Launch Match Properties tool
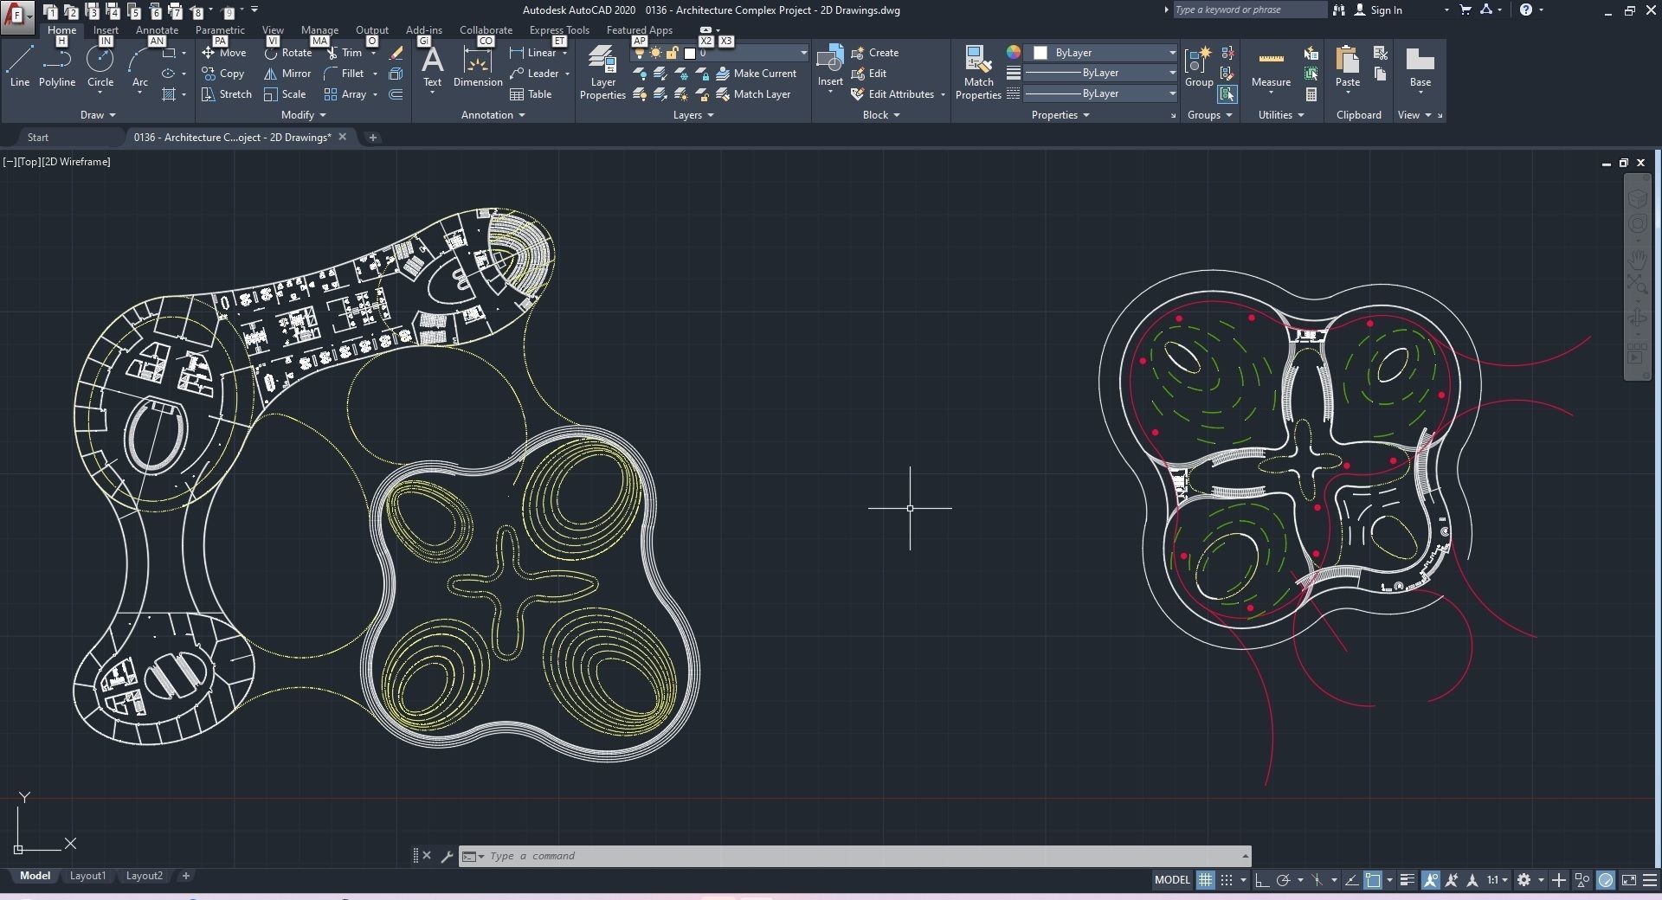The width and height of the screenshot is (1662, 900). 978,73
